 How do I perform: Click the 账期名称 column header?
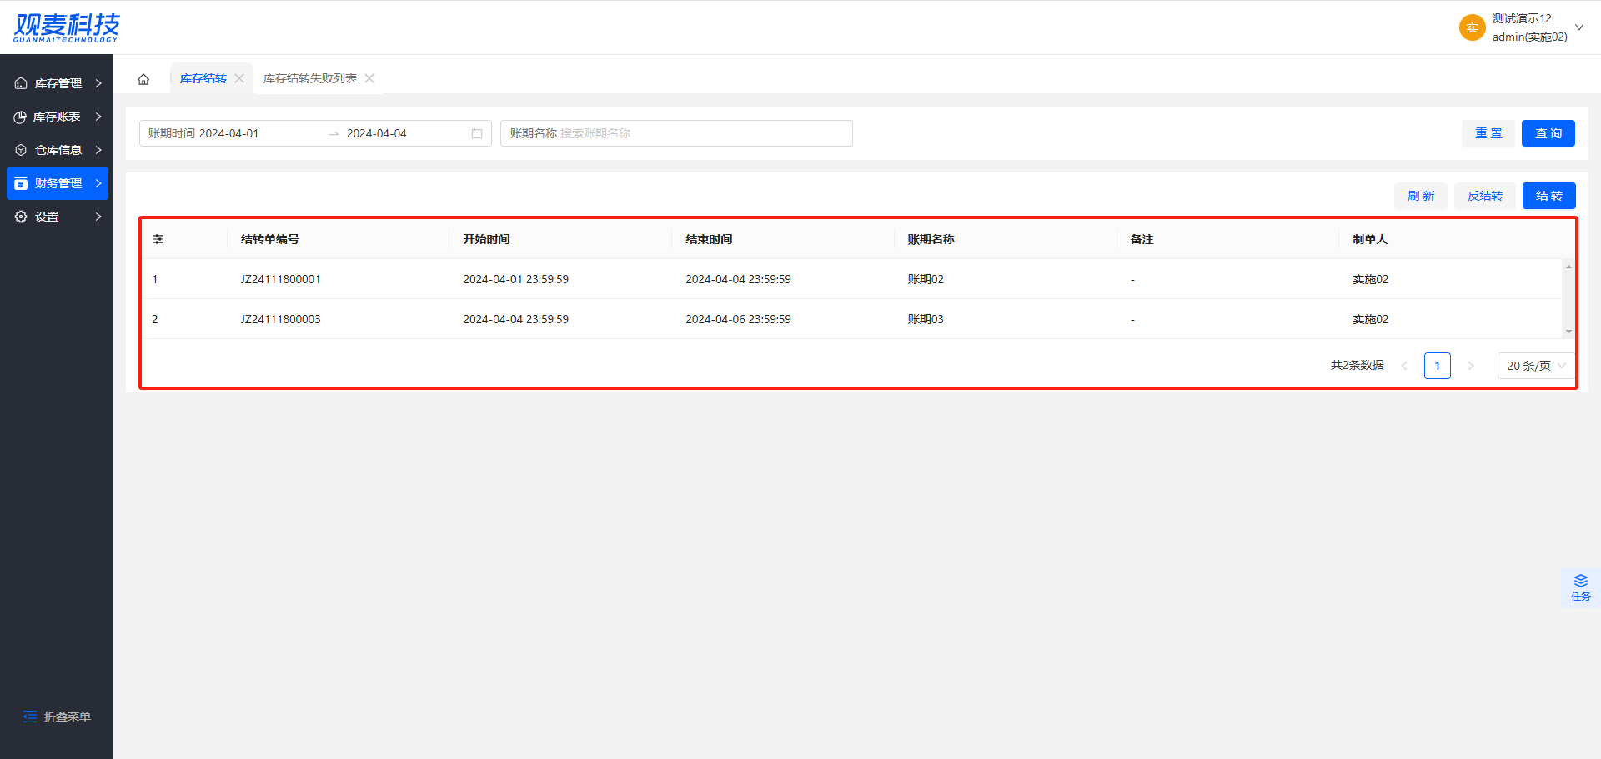931,239
